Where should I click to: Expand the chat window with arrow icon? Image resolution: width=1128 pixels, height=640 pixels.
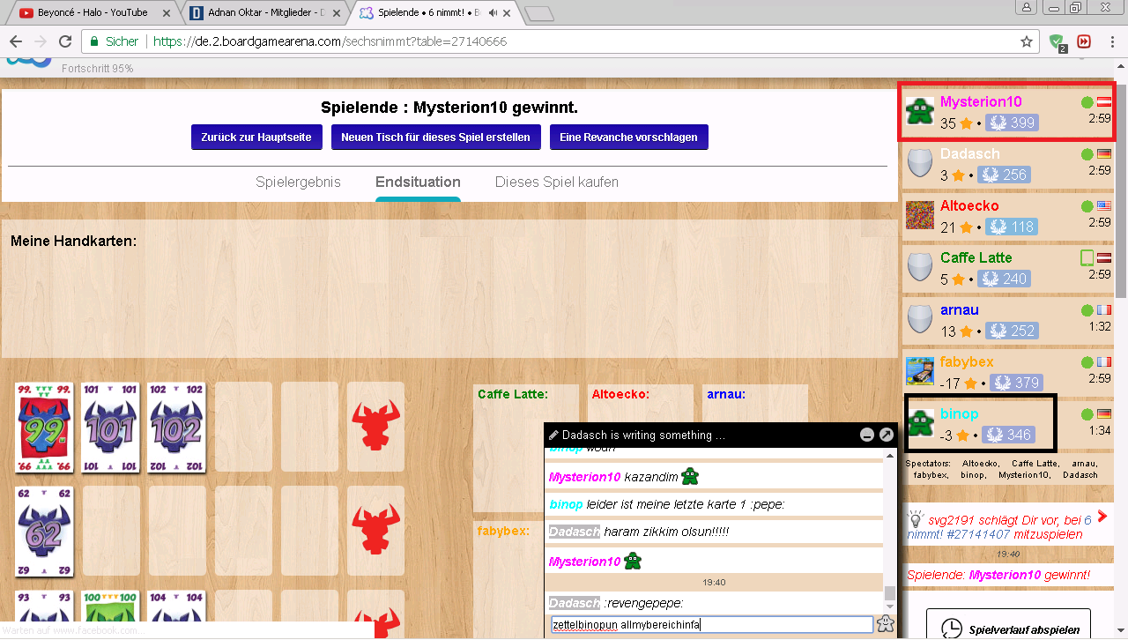point(887,435)
